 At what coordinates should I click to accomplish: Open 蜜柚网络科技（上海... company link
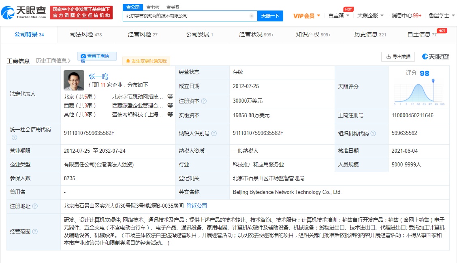pos(137,114)
